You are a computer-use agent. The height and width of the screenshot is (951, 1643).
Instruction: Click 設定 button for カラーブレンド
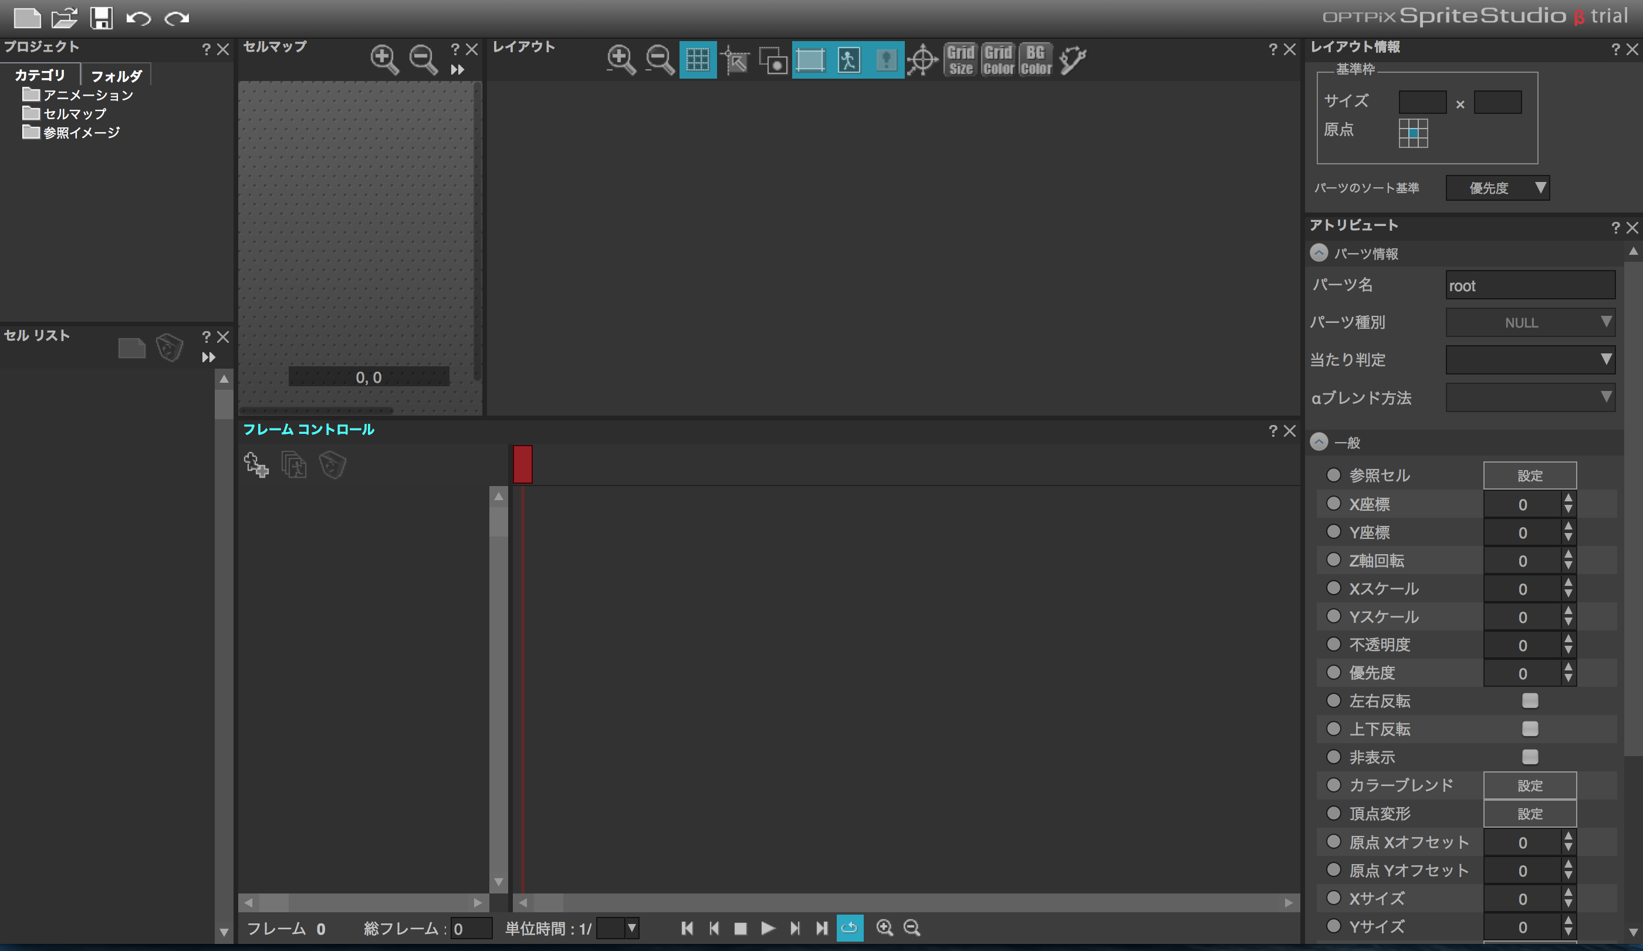[1530, 785]
